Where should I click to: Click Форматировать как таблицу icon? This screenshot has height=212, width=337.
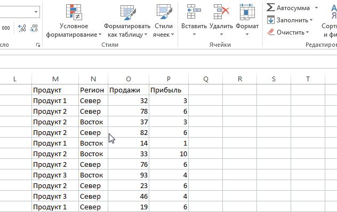pos(128,12)
